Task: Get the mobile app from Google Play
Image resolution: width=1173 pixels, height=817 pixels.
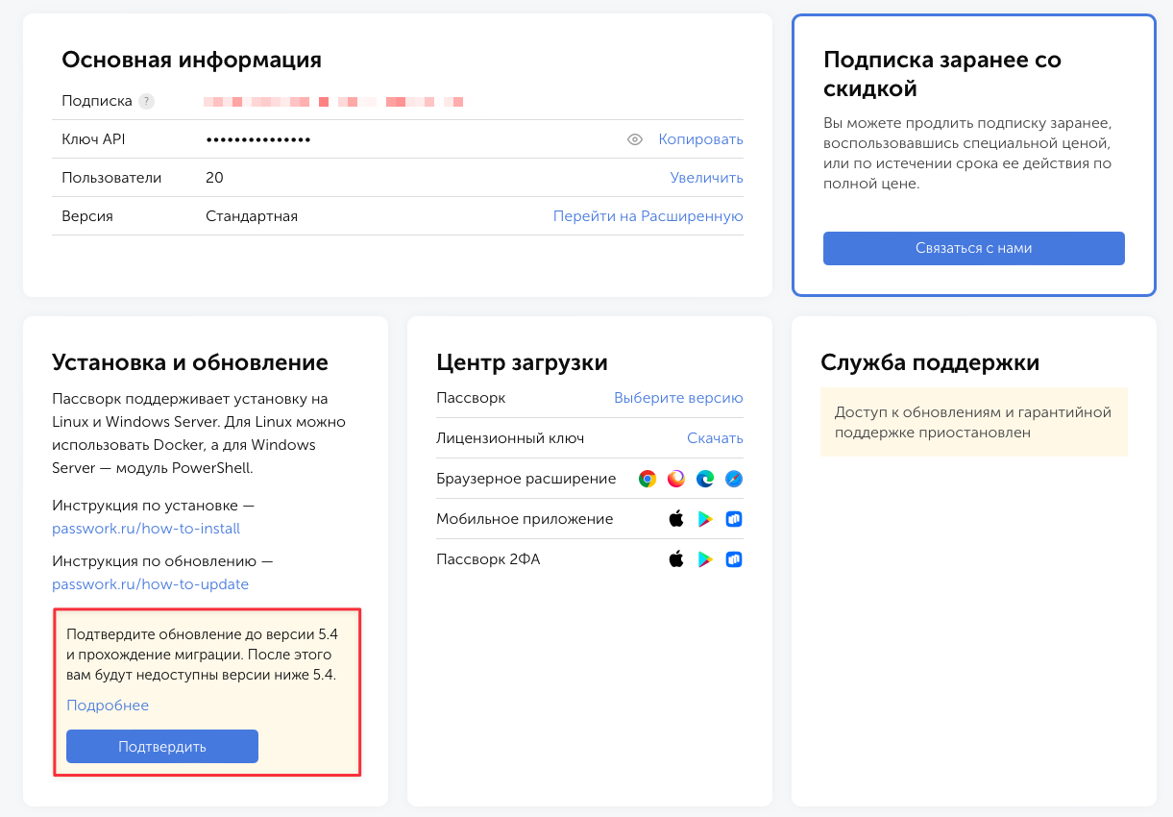Action: (704, 518)
